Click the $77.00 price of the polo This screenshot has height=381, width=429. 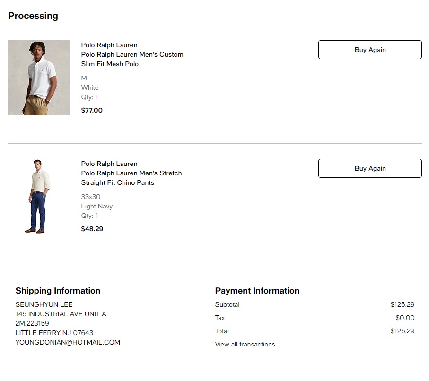[92, 110]
